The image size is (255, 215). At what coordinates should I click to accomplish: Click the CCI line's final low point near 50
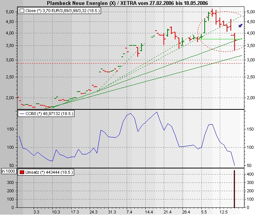pos(235,165)
